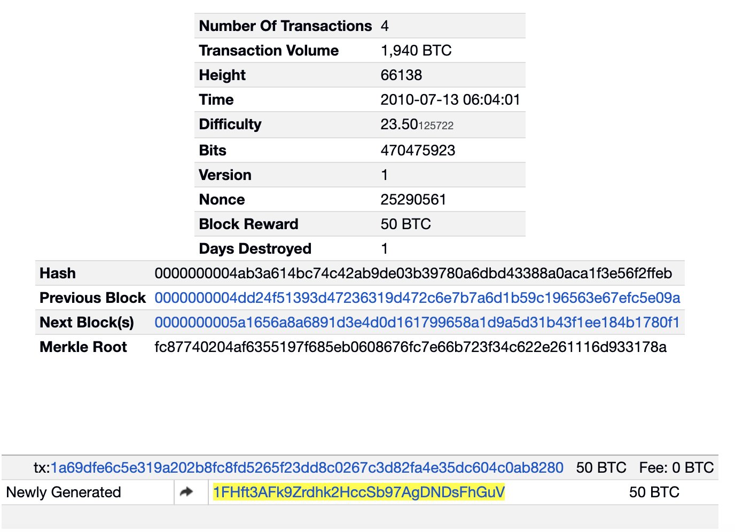Click the Number Of Transactions label
This screenshot has height=532, width=735.
285,26
